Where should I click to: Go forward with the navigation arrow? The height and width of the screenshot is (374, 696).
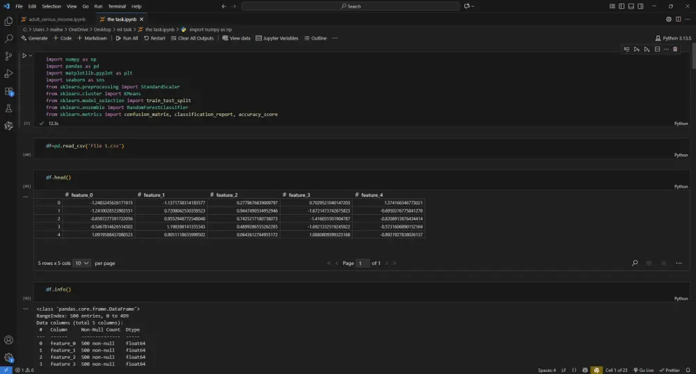233,6
